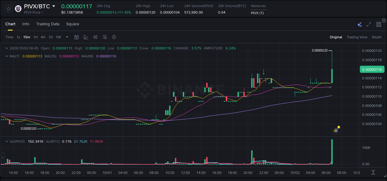The image size is (387, 181).
Task: Open the jump-to-date calendar icon
Action: (76, 37)
